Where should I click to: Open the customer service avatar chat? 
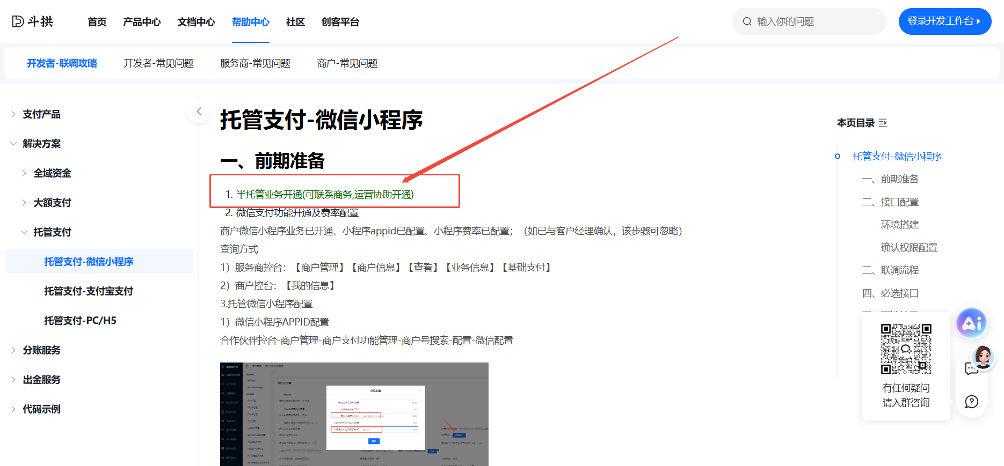click(x=983, y=357)
